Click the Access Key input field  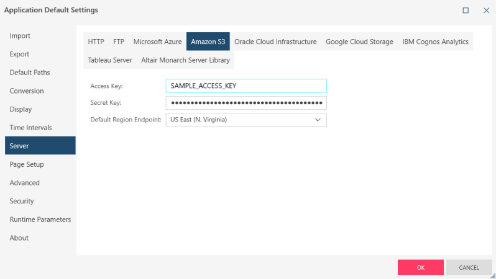(246, 86)
